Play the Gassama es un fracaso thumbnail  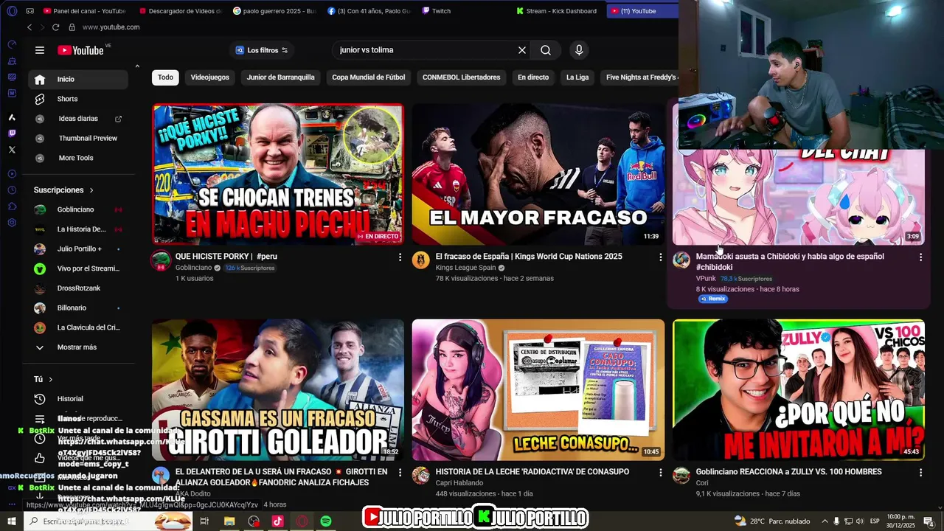tap(278, 389)
